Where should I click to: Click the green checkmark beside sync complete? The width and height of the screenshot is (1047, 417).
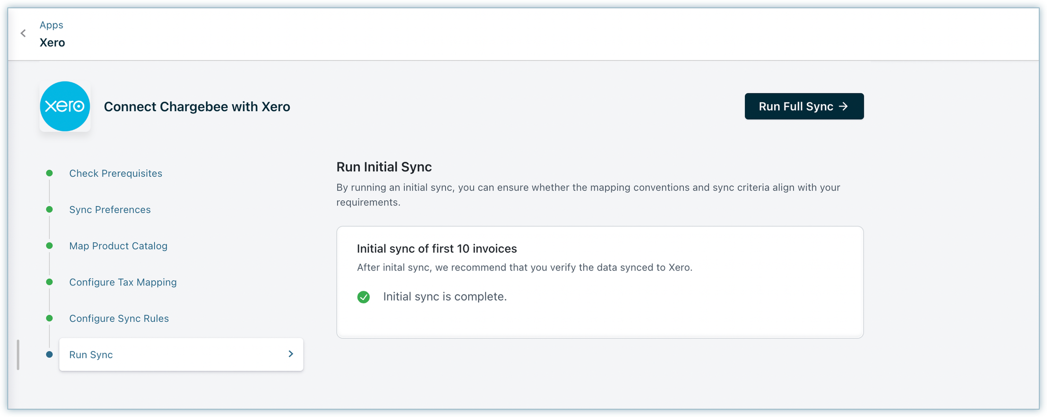pos(363,297)
